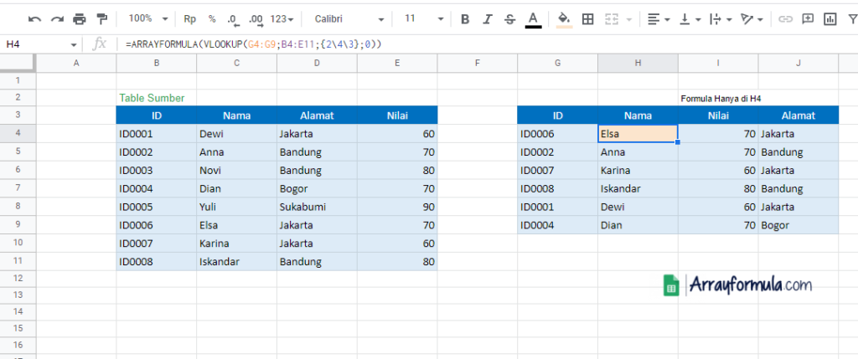Viewport: 858px width, 359px height.
Task: Open the Borders tool
Action: coord(588,18)
